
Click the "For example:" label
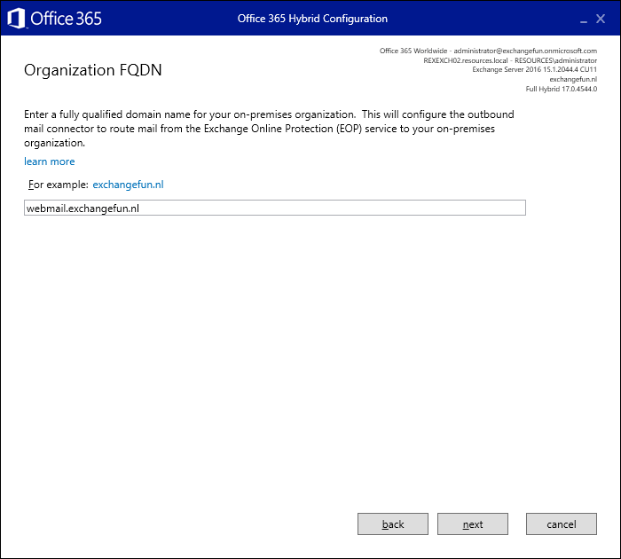coord(58,185)
